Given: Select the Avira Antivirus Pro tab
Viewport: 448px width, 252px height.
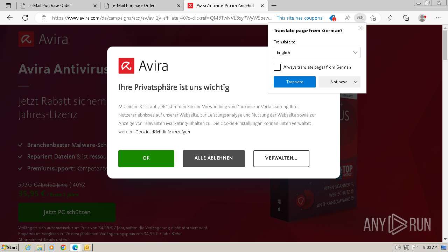Looking at the screenshot, I should (x=225, y=6).
